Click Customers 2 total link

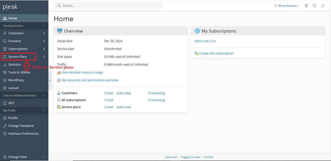(x=109, y=93)
